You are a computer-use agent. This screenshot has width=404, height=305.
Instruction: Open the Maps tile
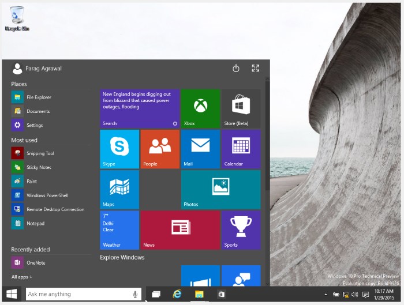[119, 190]
